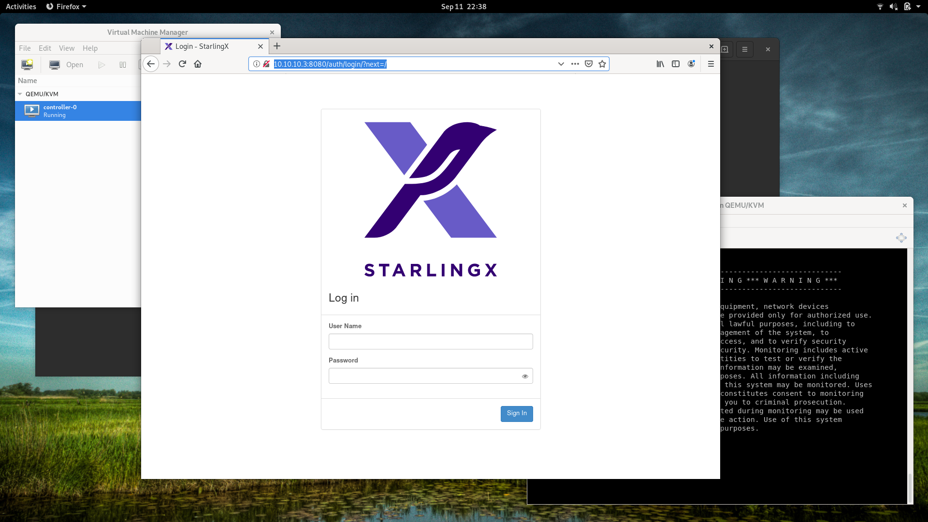The image size is (928, 522).
Task: Focus the User Name field
Action: [431, 341]
